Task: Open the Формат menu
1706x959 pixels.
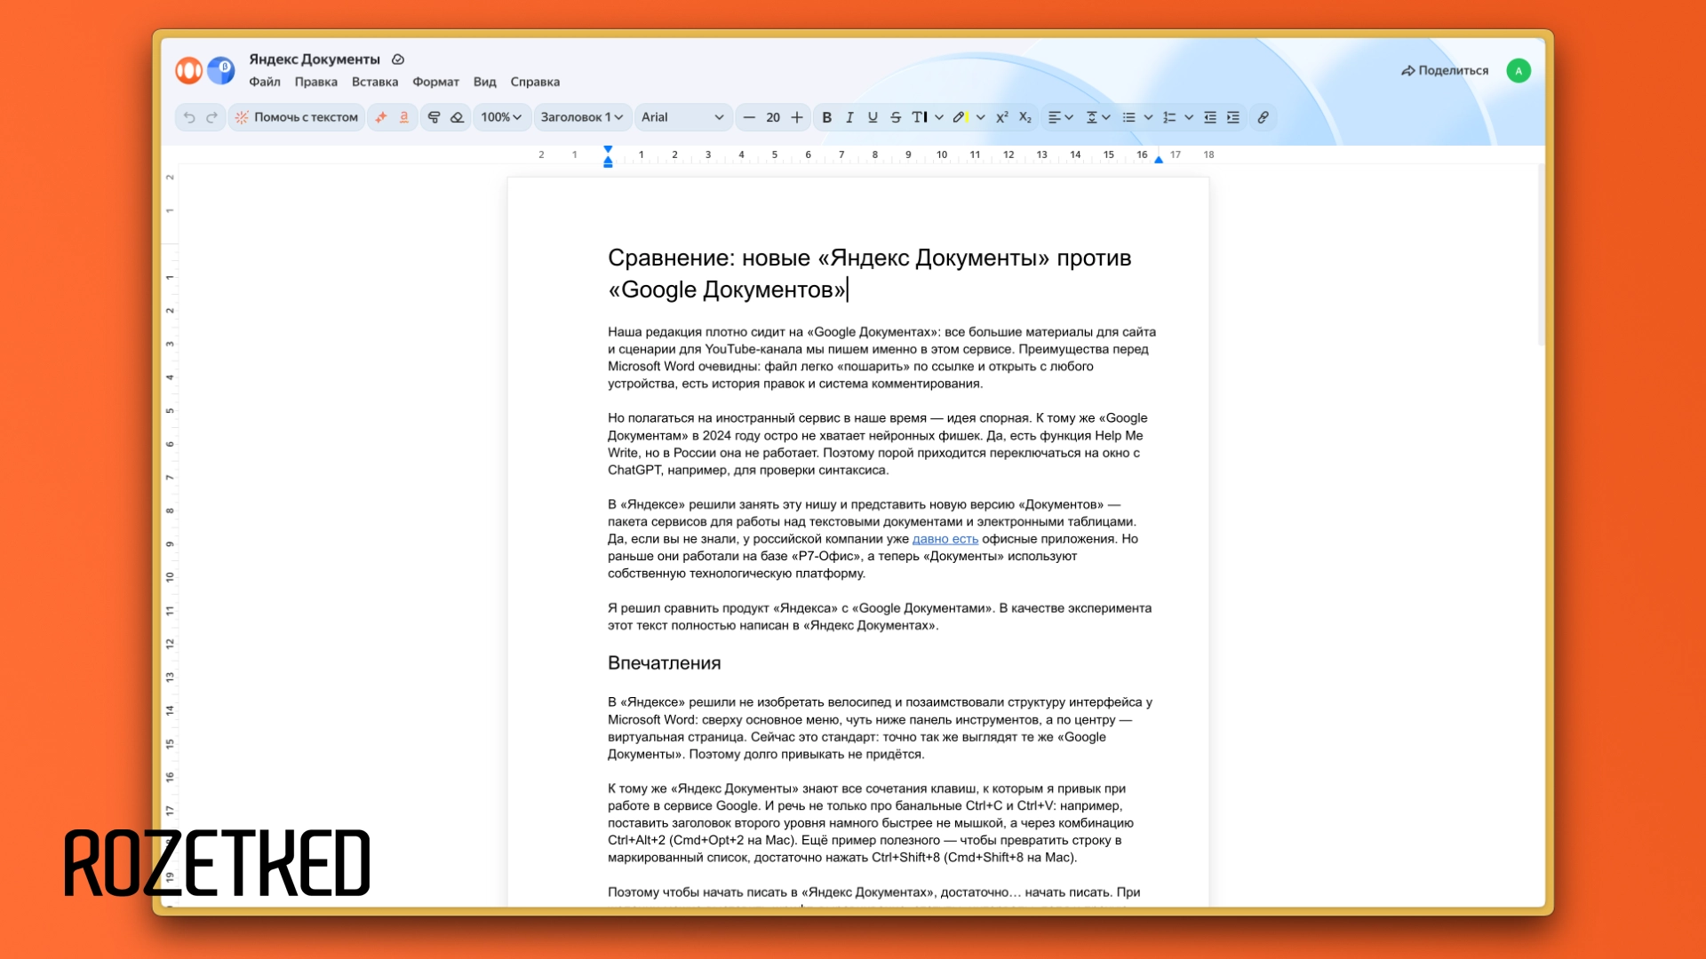Action: click(435, 82)
